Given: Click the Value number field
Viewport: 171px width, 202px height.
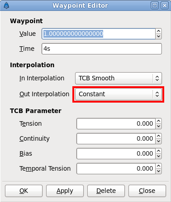Looking at the screenshot, I should [x=99, y=34].
